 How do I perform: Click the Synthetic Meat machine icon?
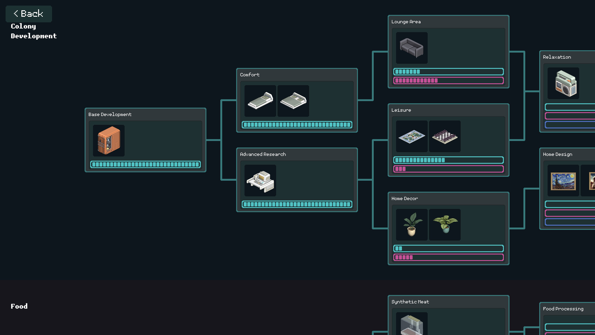pyautogui.click(x=412, y=324)
